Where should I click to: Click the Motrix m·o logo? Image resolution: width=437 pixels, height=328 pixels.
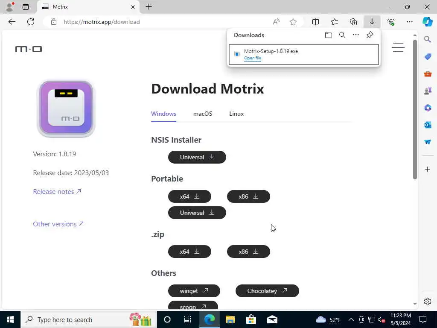tap(29, 50)
